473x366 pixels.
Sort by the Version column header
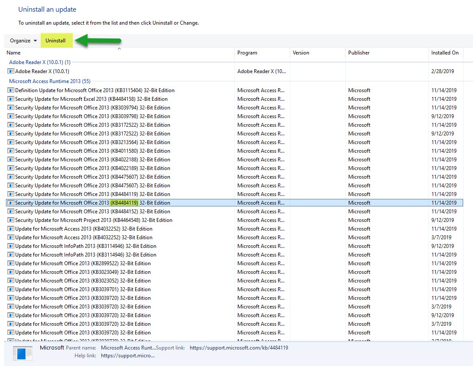(x=317, y=53)
